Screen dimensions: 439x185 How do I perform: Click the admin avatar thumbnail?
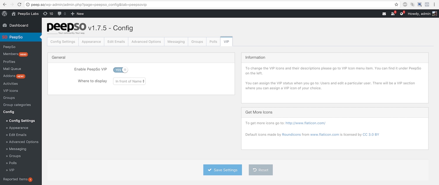(x=435, y=13)
